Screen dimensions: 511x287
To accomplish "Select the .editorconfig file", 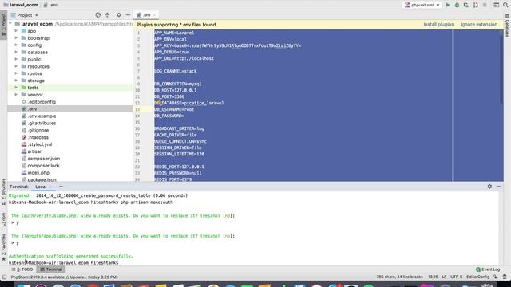I will (42, 102).
